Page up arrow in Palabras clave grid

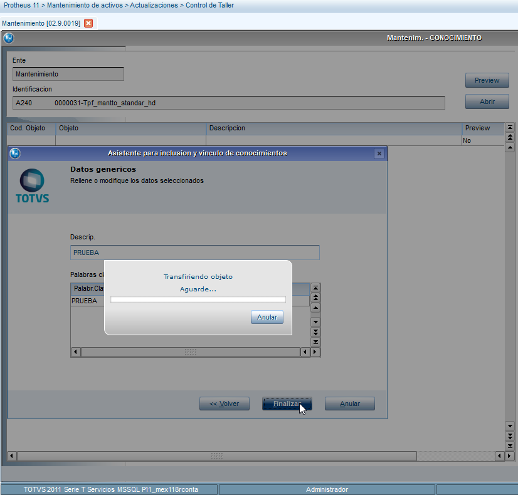[x=315, y=298]
